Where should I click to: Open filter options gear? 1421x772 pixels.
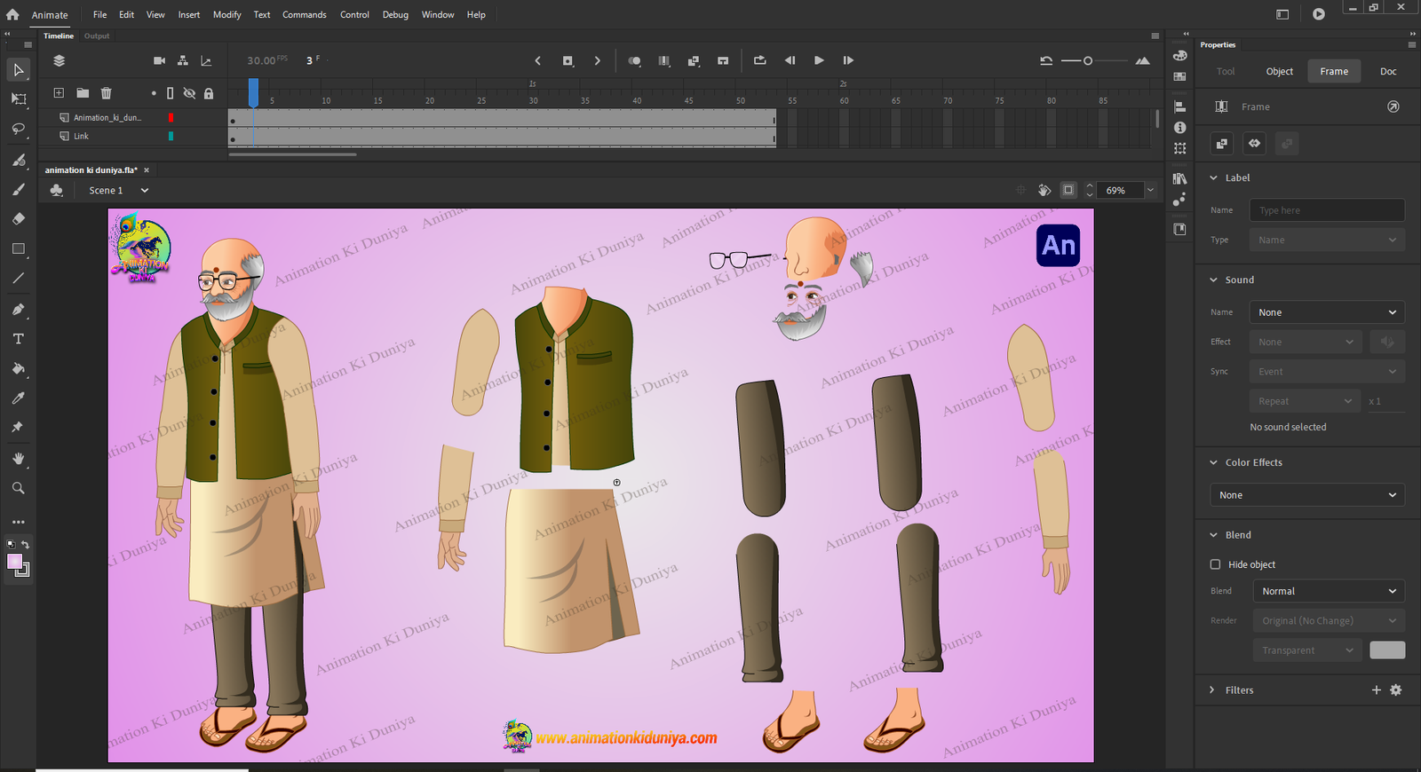tap(1396, 689)
